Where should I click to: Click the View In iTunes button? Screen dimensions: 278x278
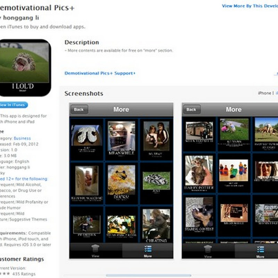[x=13, y=105]
